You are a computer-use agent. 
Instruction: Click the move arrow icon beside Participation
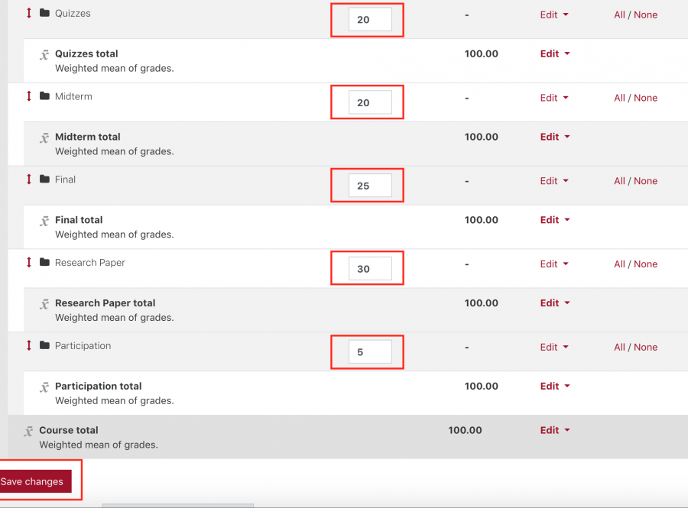click(29, 345)
